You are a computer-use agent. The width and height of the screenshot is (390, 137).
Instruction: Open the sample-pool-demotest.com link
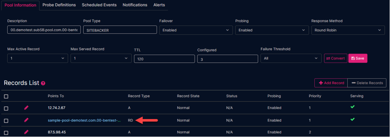click(84, 120)
